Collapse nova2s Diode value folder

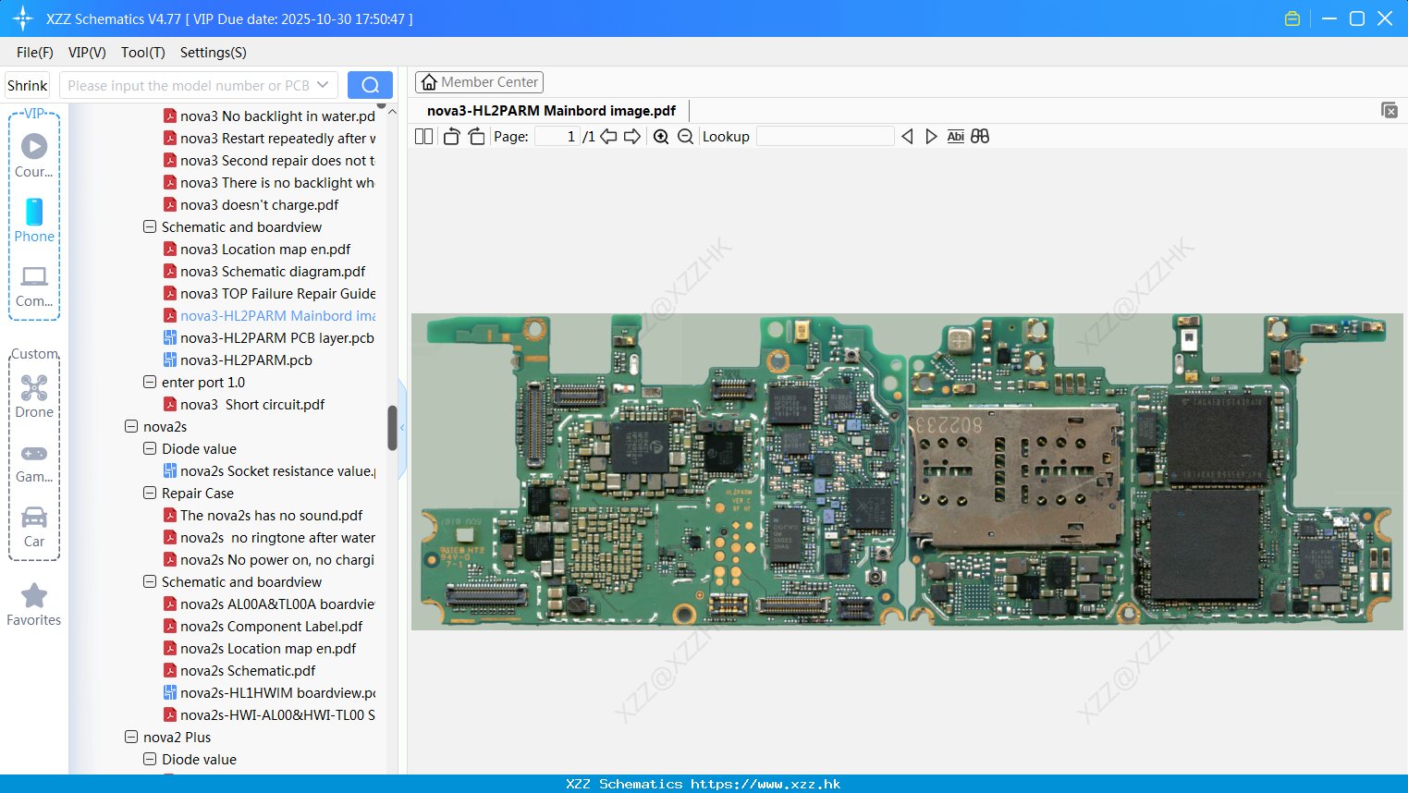[x=150, y=448]
